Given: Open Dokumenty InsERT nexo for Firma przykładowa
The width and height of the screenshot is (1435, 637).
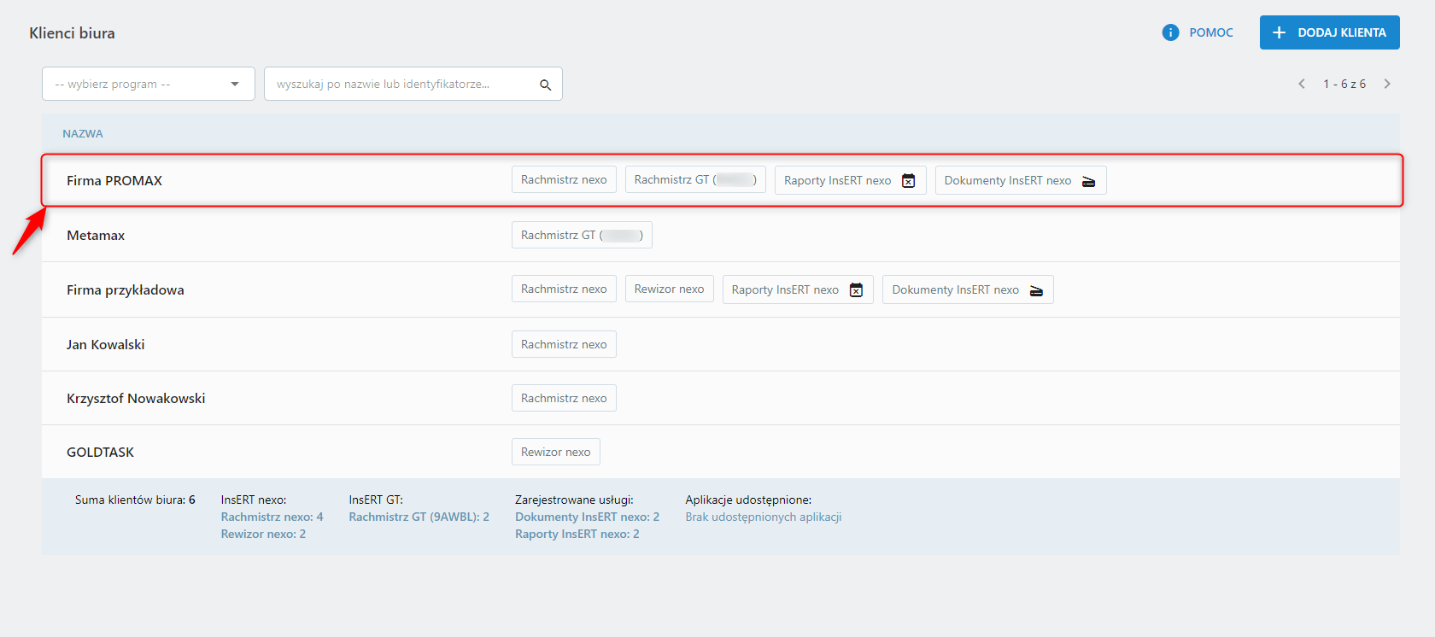Looking at the screenshot, I should pyautogui.click(x=968, y=289).
